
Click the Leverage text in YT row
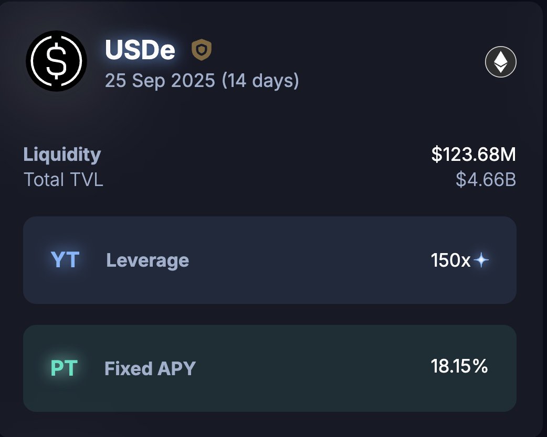click(148, 260)
